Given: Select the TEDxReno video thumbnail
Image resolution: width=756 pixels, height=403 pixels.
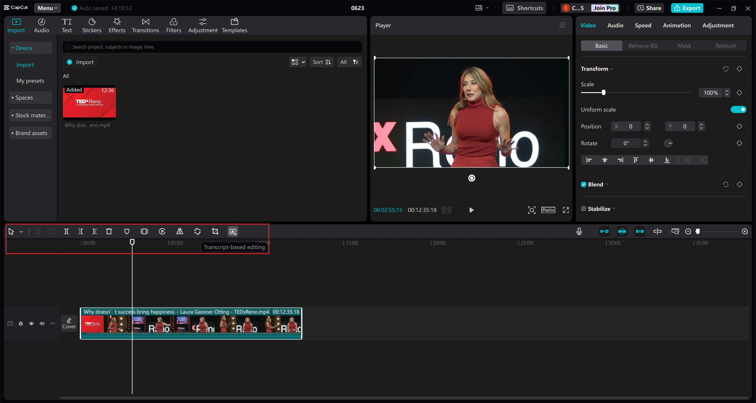Looking at the screenshot, I should 89,103.
